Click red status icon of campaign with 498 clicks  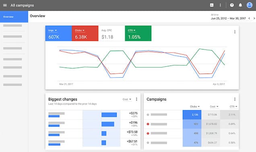(148, 134)
